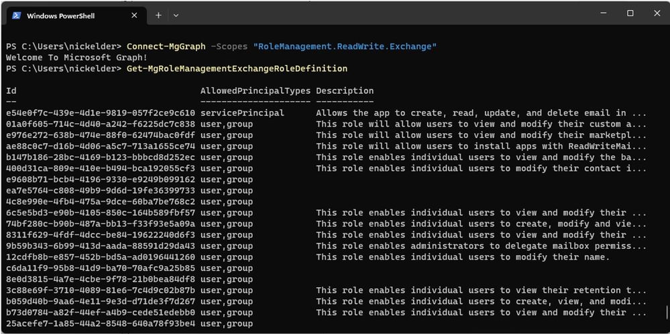Click the Id 8311f629-4fdf-4dcc-be84-19622240d6f3
This screenshot has width=670, height=334.
(101, 235)
